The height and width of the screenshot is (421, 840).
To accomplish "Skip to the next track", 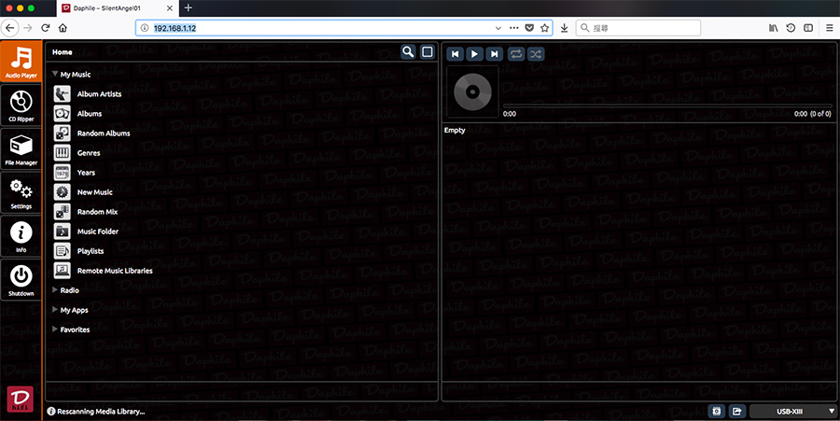I will (x=495, y=54).
